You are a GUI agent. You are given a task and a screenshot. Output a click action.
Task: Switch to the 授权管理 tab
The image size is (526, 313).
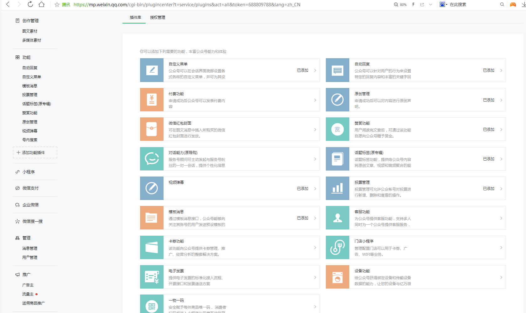(x=158, y=18)
